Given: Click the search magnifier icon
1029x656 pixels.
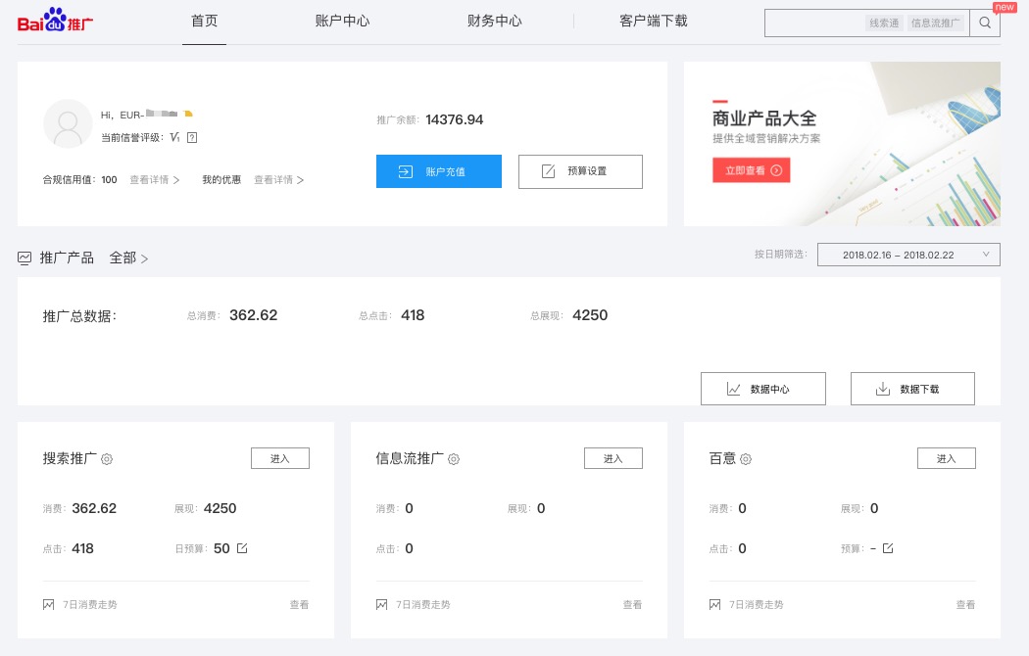Looking at the screenshot, I should [x=984, y=23].
